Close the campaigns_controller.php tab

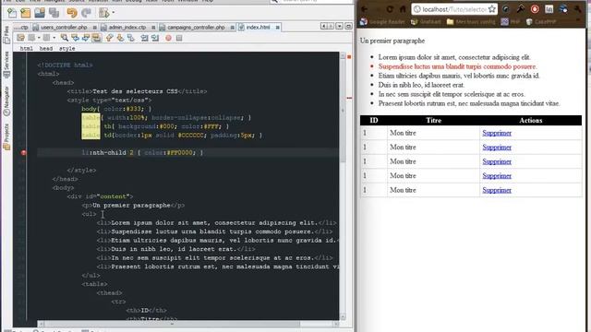(232, 28)
